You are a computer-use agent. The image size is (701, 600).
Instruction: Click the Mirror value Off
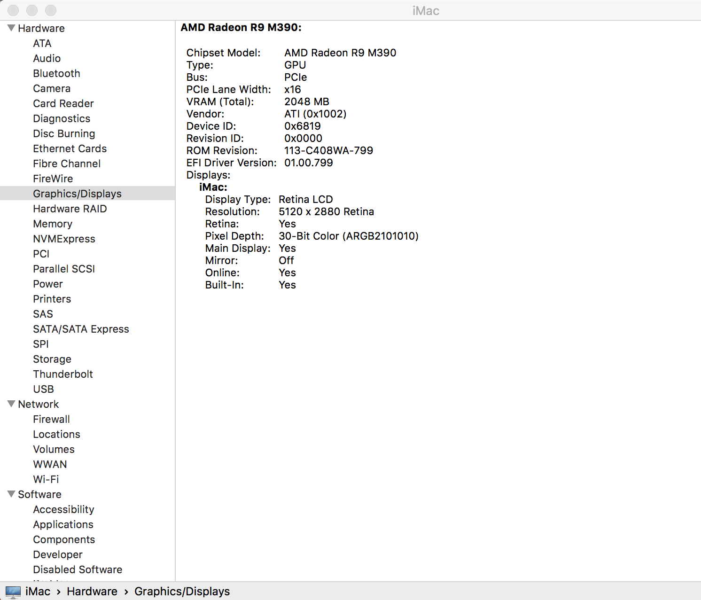pyautogui.click(x=286, y=260)
